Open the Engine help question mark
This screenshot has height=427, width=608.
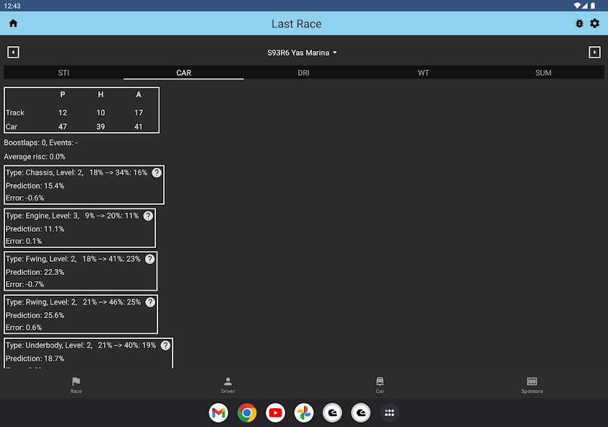click(x=148, y=216)
